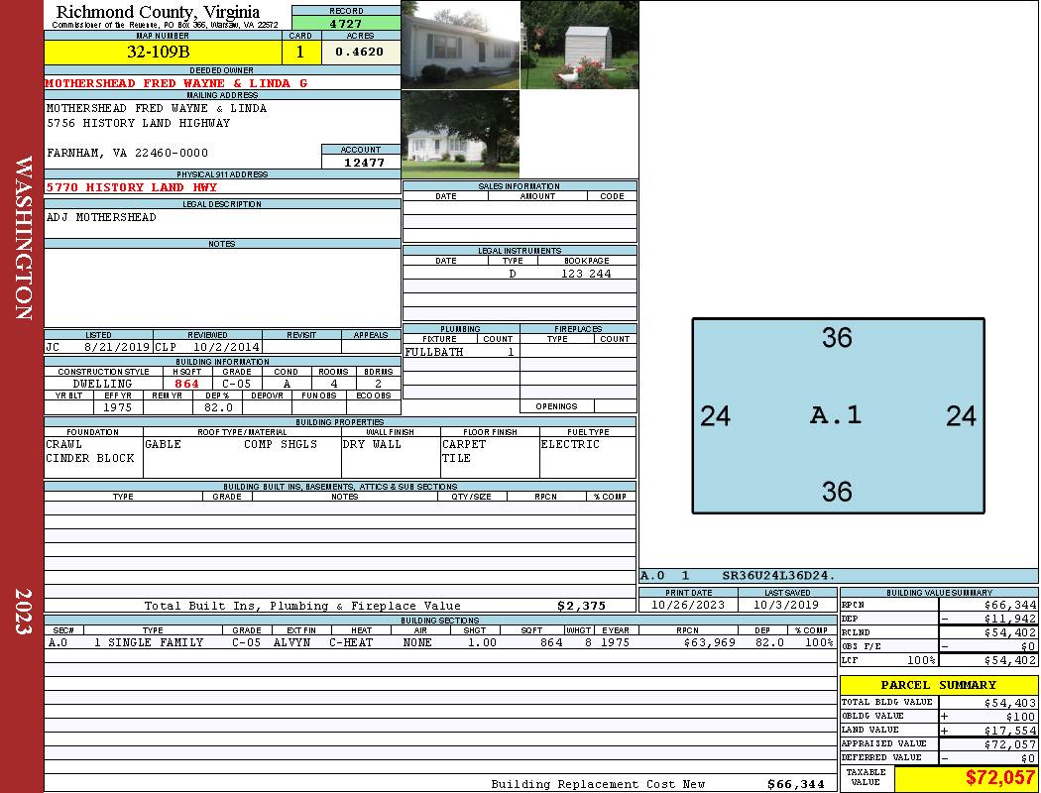
Task: Click account number 12477
Action: [363, 162]
